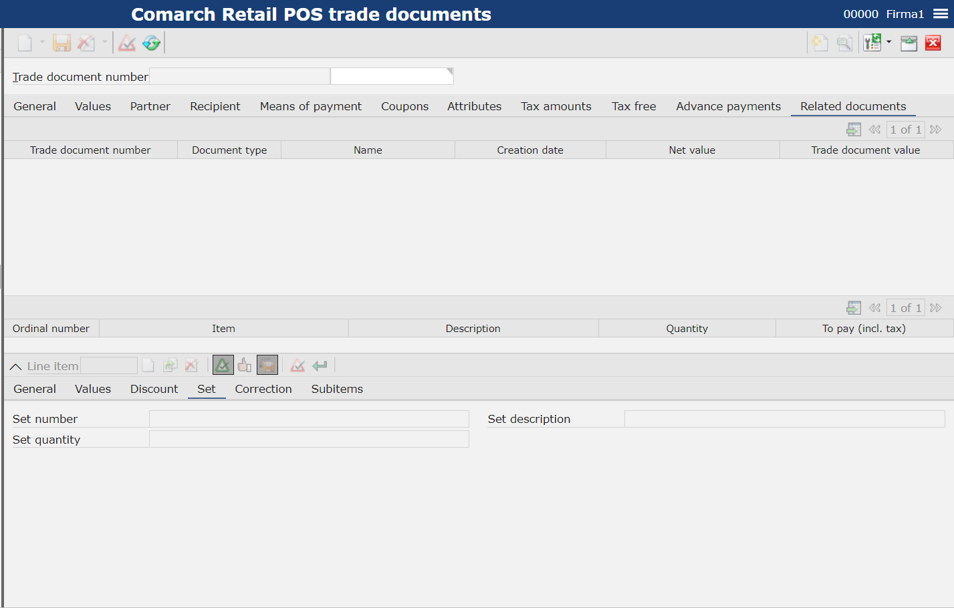The image size is (954, 608).
Task: Click the Refresh green arrows icon
Action: 152,43
